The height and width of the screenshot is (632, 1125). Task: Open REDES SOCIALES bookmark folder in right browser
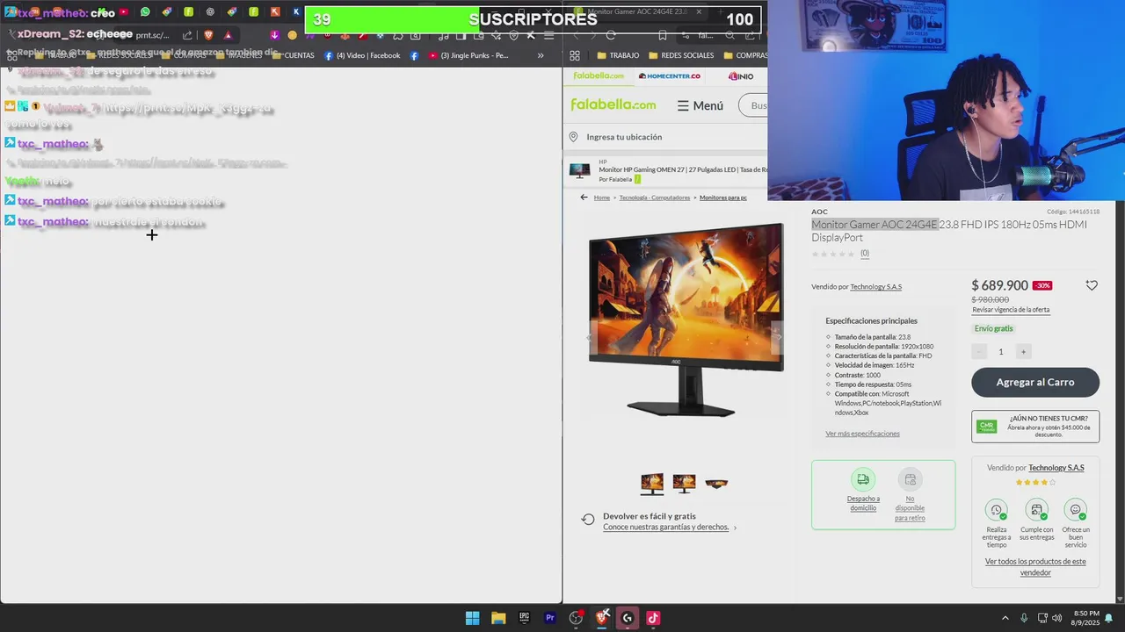[x=681, y=55]
